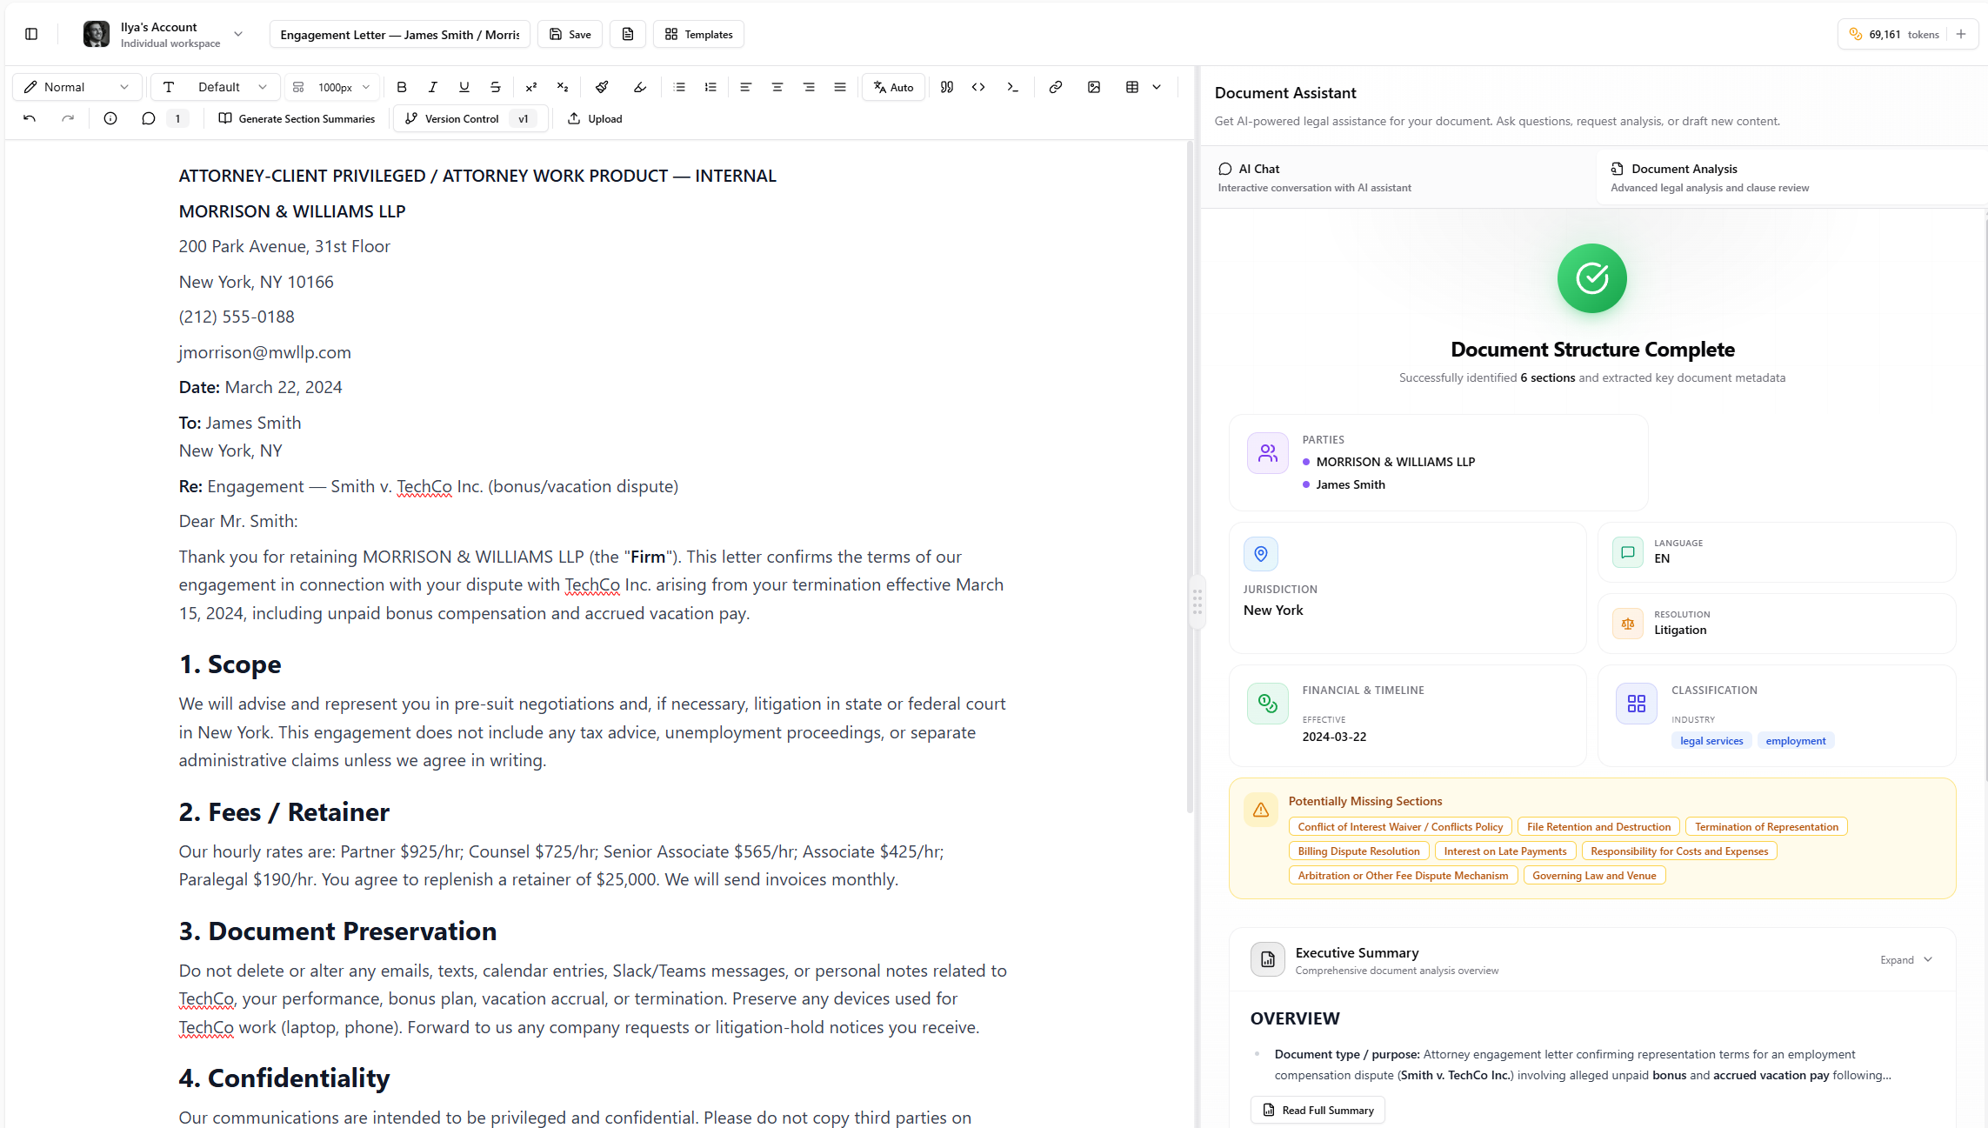Toggle underline formatting
Image resolution: width=1988 pixels, height=1128 pixels.
[464, 87]
